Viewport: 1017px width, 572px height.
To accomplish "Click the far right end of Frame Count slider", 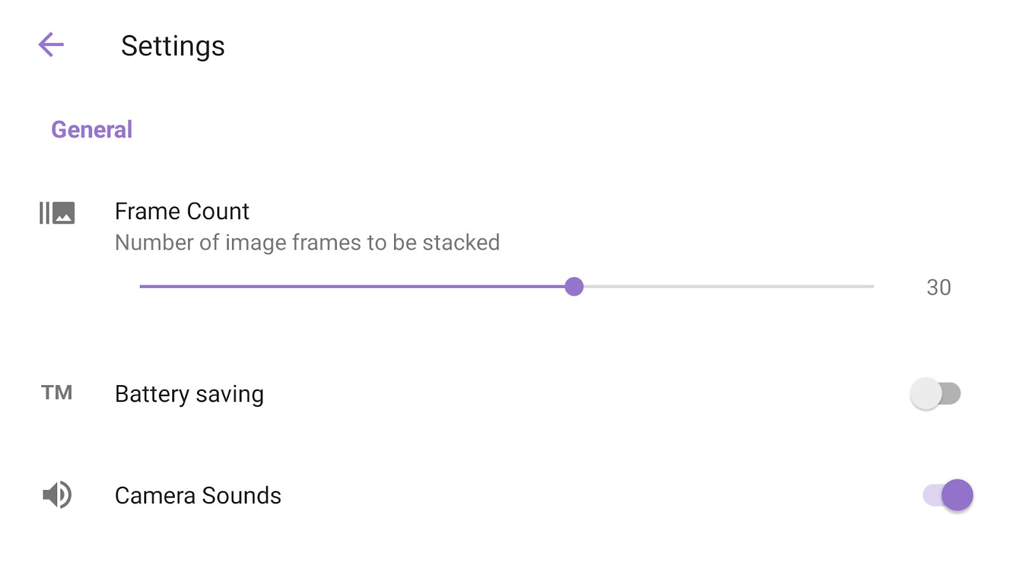I will [x=873, y=287].
